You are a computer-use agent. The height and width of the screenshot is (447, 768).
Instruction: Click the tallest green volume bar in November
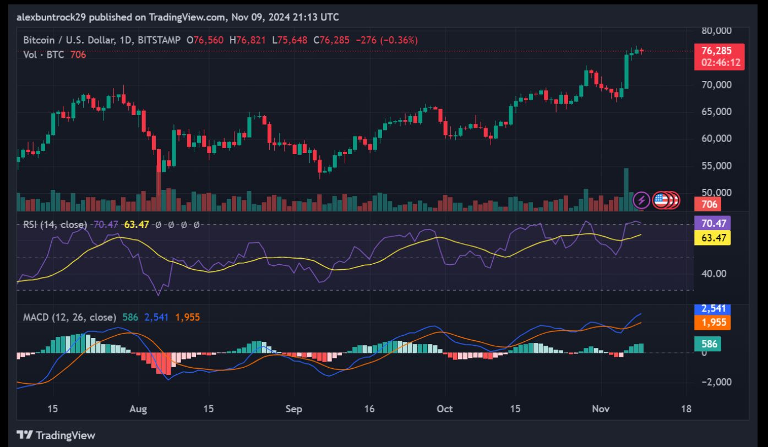point(626,190)
